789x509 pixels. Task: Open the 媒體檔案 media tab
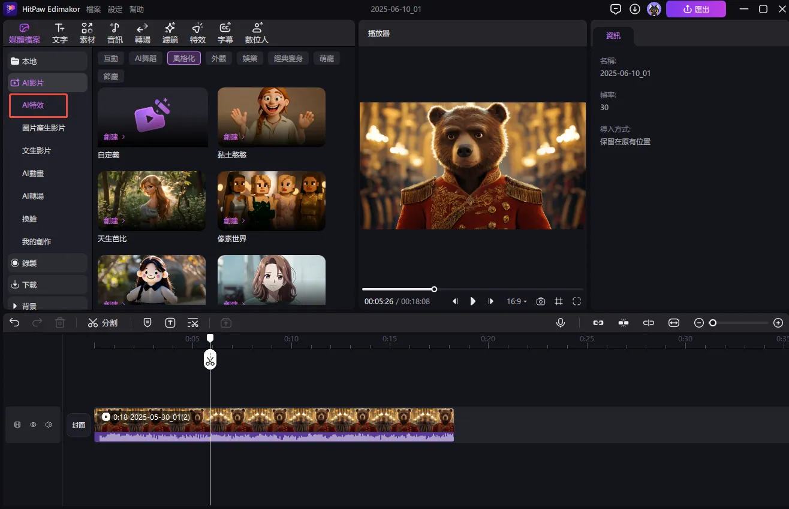[25, 34]
